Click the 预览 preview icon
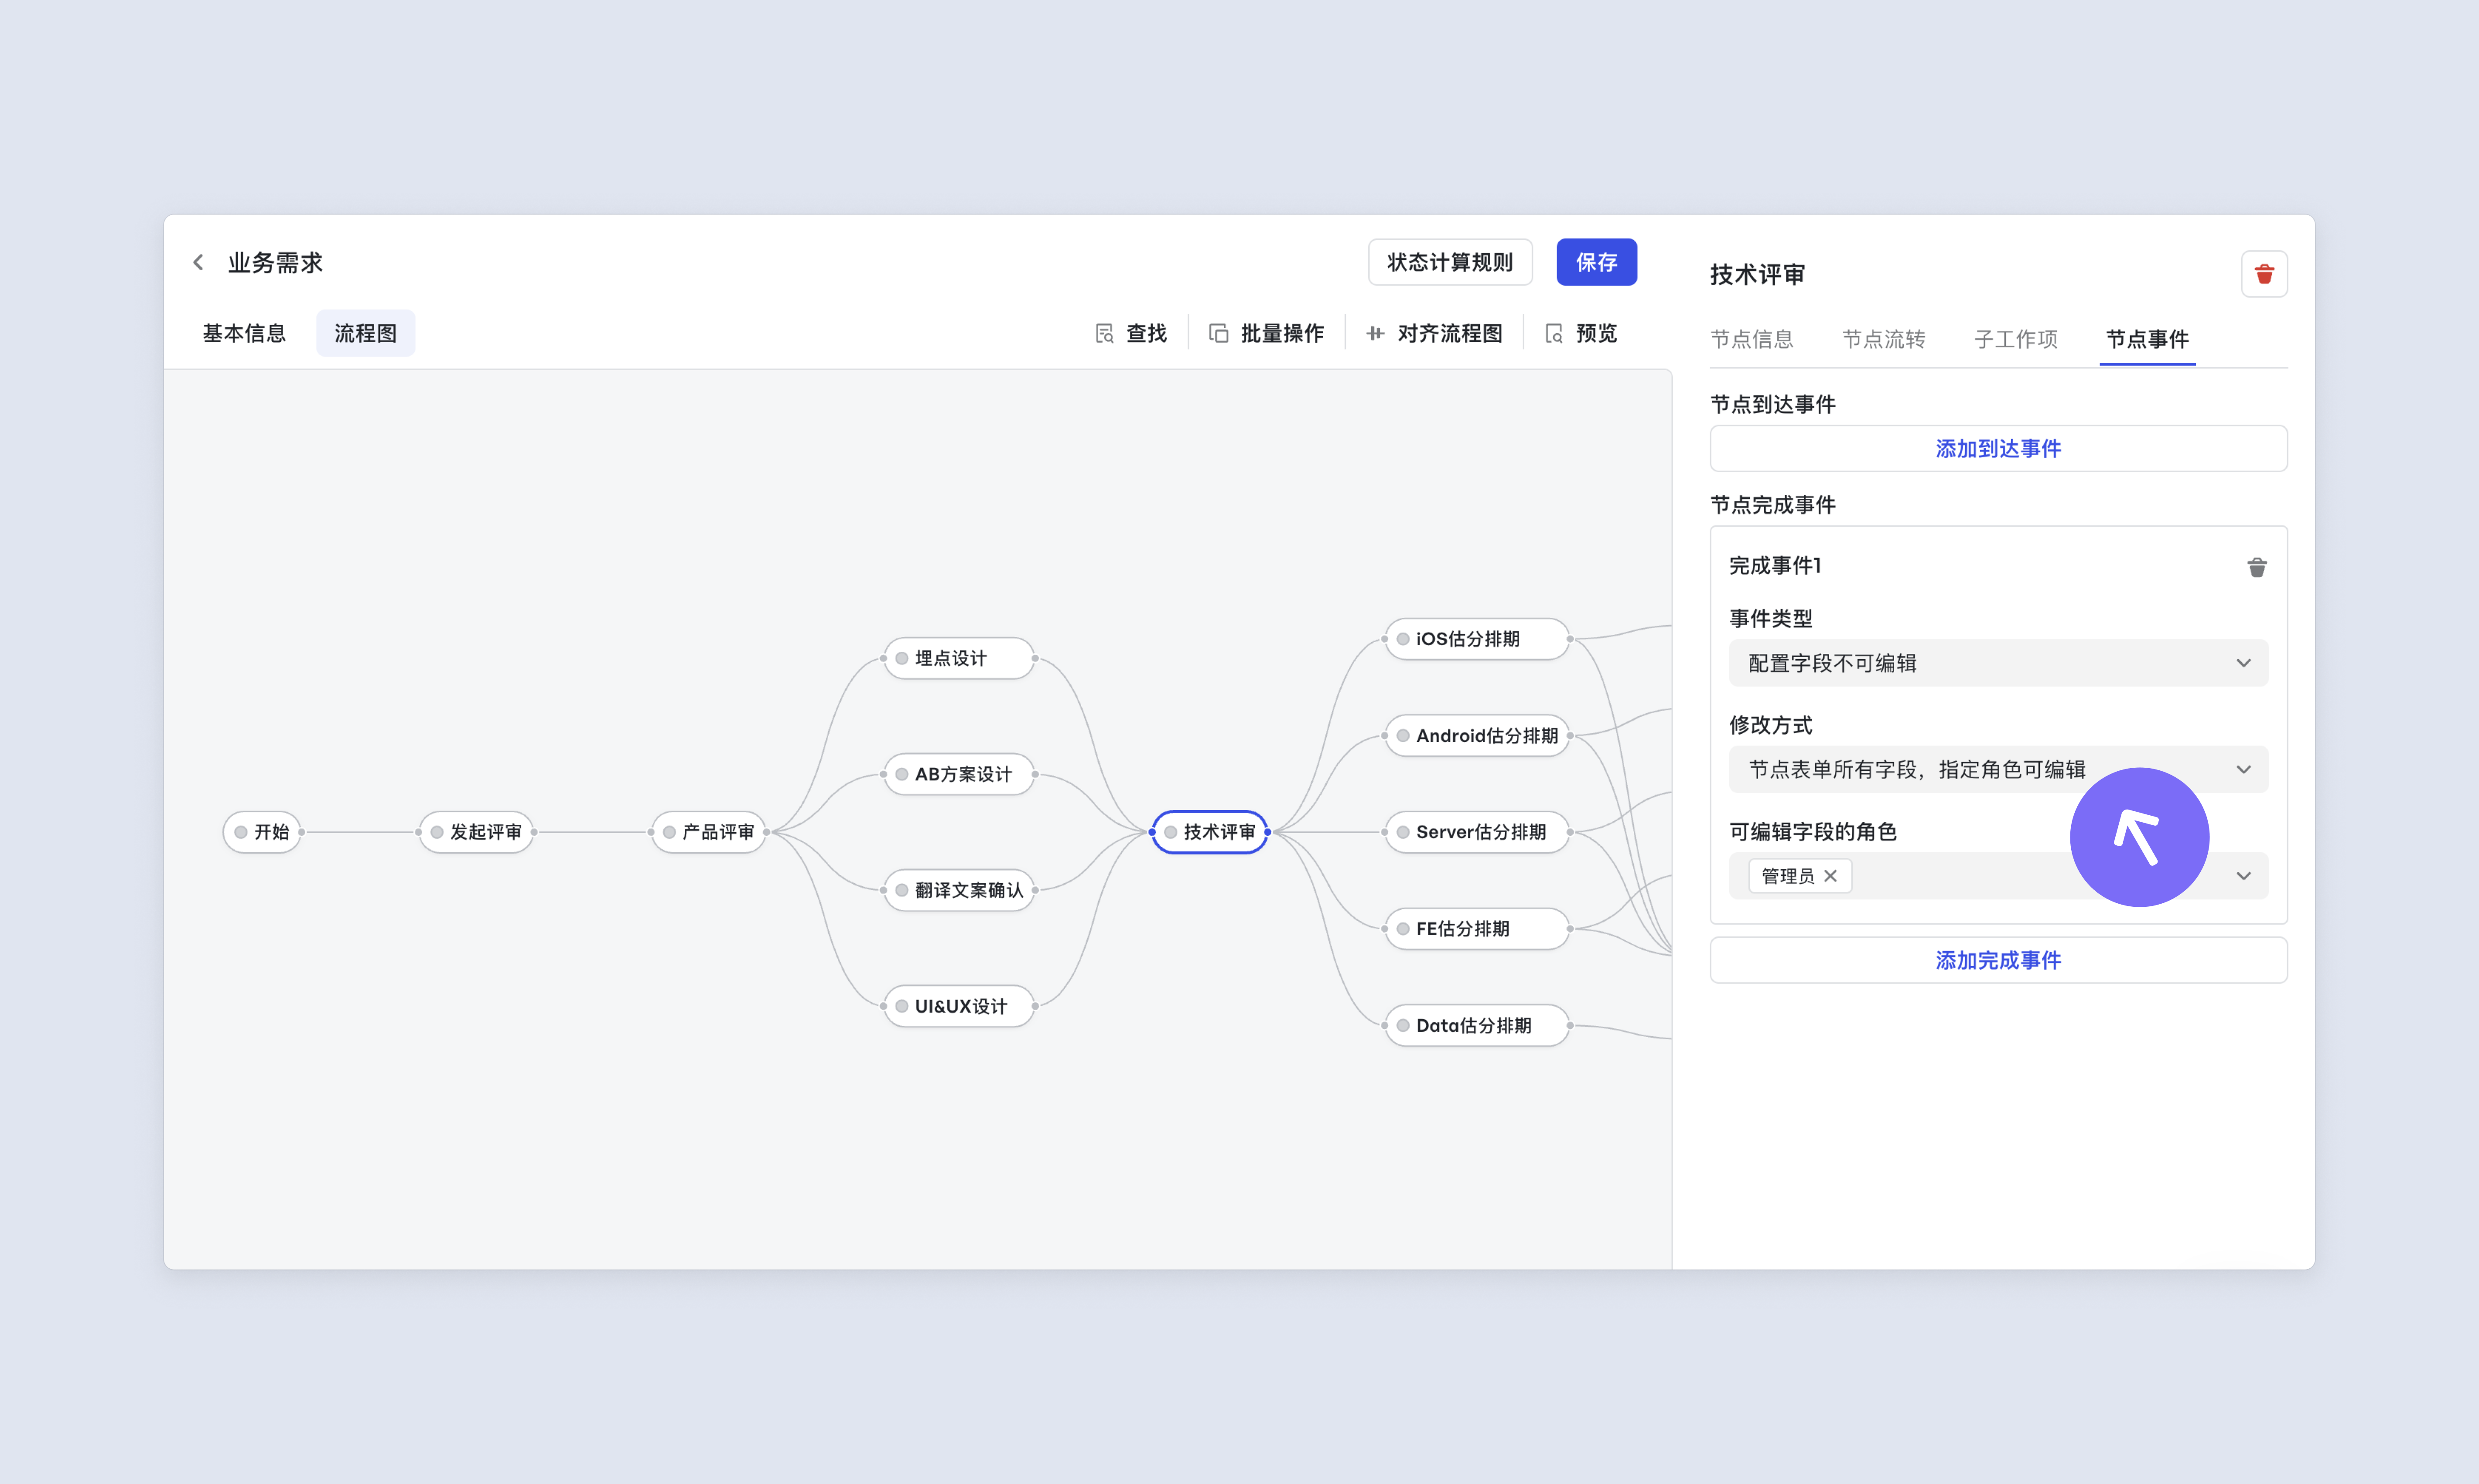 point(1554,333)
